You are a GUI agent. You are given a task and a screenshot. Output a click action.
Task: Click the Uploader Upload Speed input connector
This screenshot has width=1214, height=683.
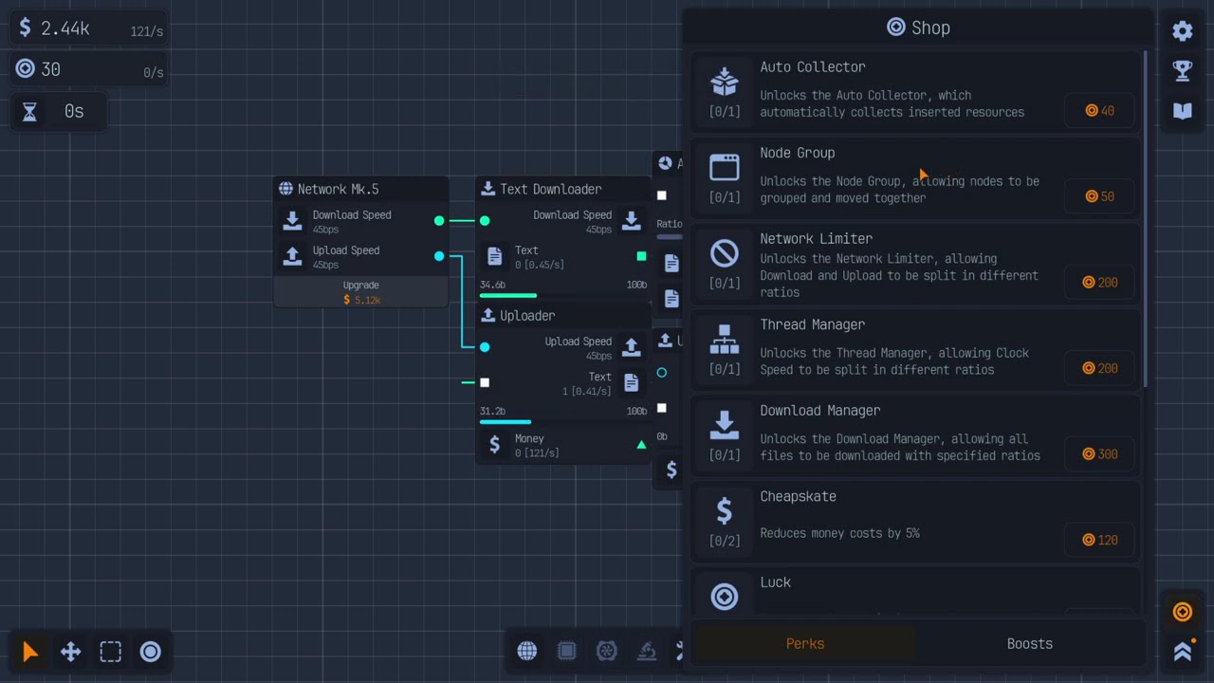485,347
